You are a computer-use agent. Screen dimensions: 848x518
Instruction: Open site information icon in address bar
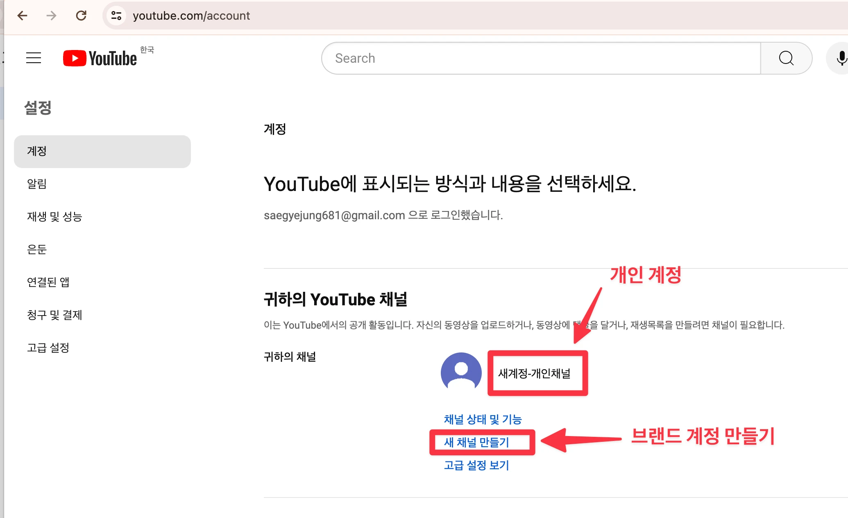pyautogui.click(x=116, y=16)
